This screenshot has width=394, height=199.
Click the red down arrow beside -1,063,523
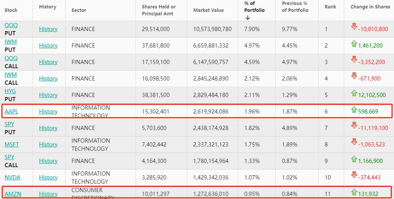pos(354,142)
